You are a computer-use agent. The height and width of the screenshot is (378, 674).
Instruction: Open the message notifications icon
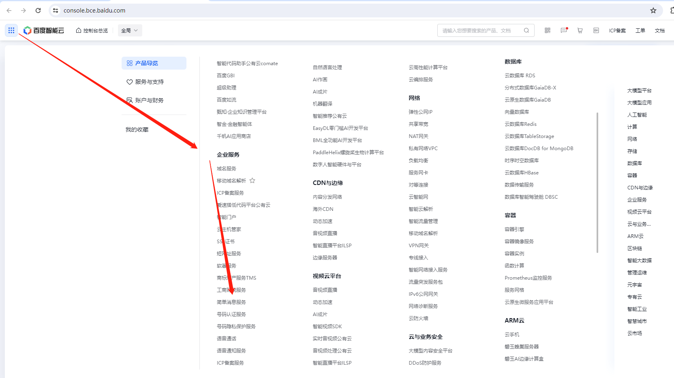(x=564, y=30)
